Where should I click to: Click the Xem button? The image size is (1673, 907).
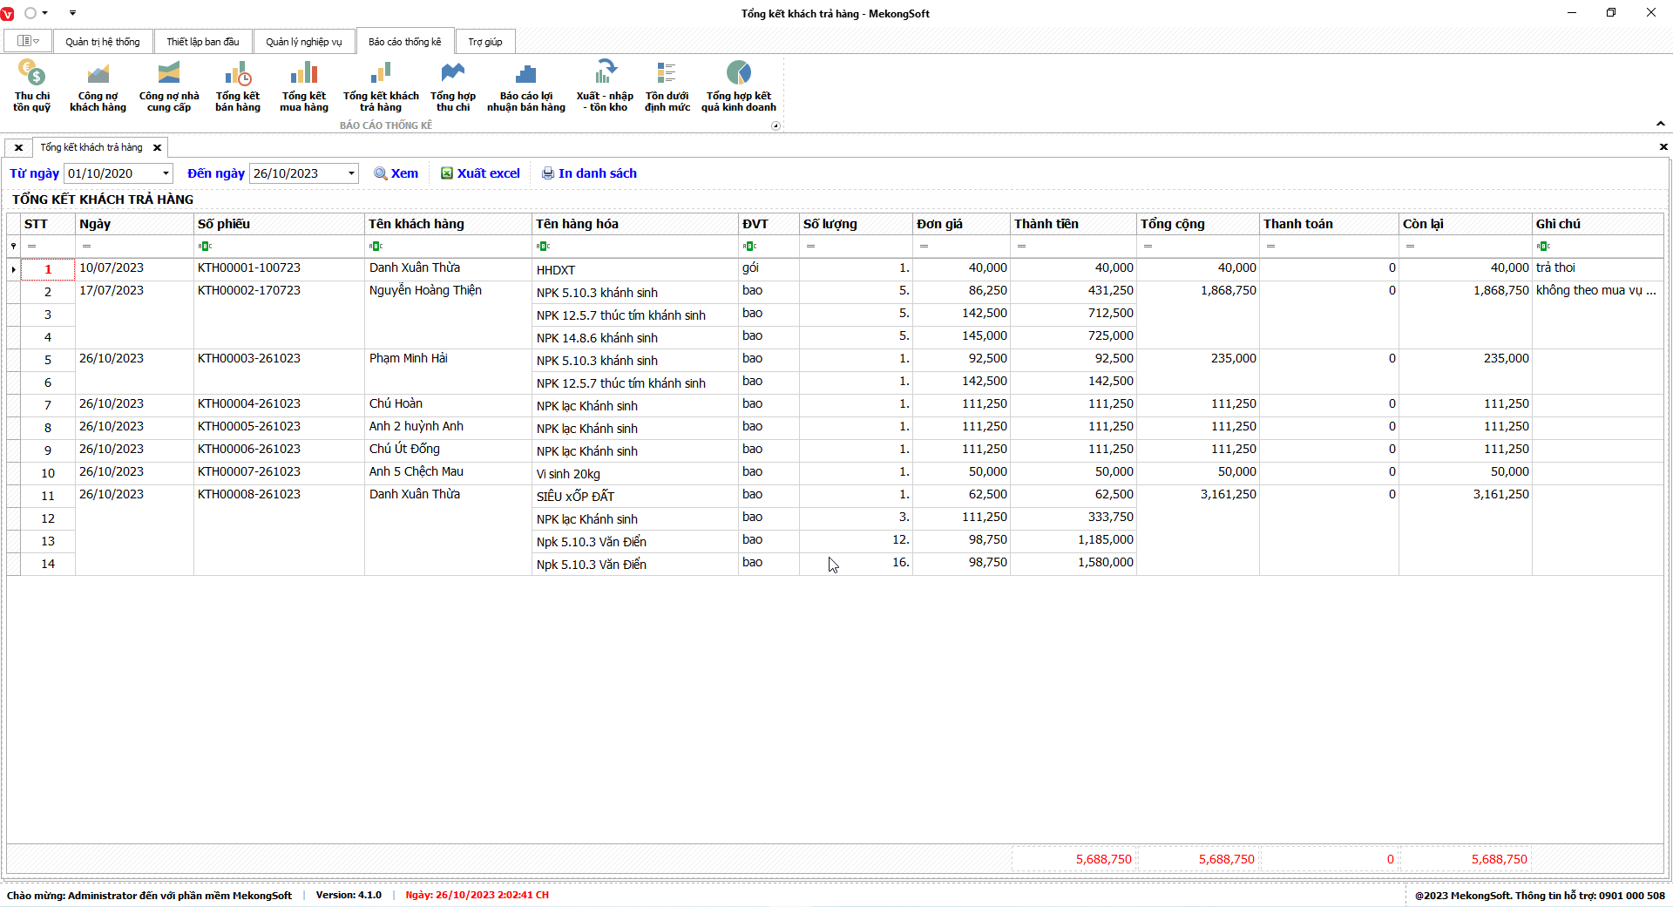coord(396,173)
